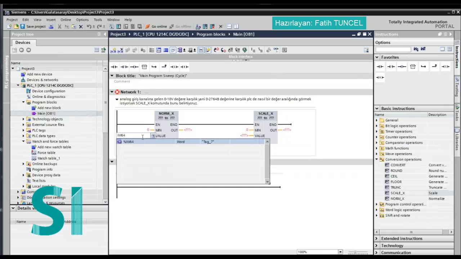Open the Project menu

tap(12, 20)
